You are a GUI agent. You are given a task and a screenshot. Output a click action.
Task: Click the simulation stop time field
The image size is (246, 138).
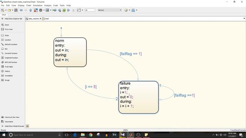[90, 10]
